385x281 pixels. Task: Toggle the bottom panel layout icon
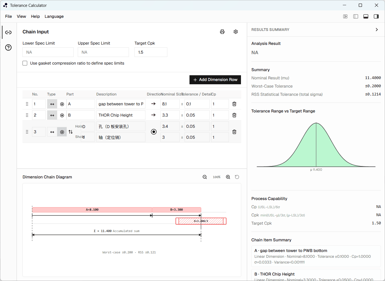366,16
